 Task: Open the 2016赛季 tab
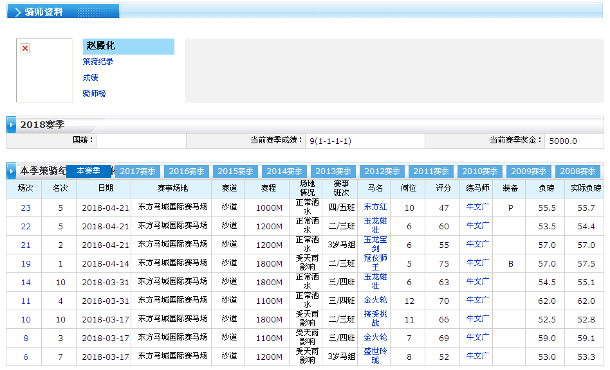click(187, 172)
